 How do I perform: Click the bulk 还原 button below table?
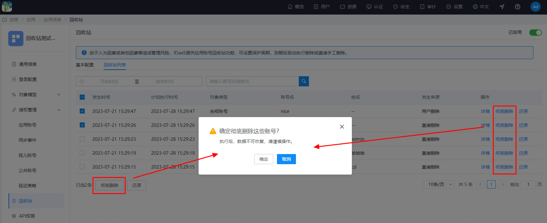pyautogui.click(x=137, y=185)
